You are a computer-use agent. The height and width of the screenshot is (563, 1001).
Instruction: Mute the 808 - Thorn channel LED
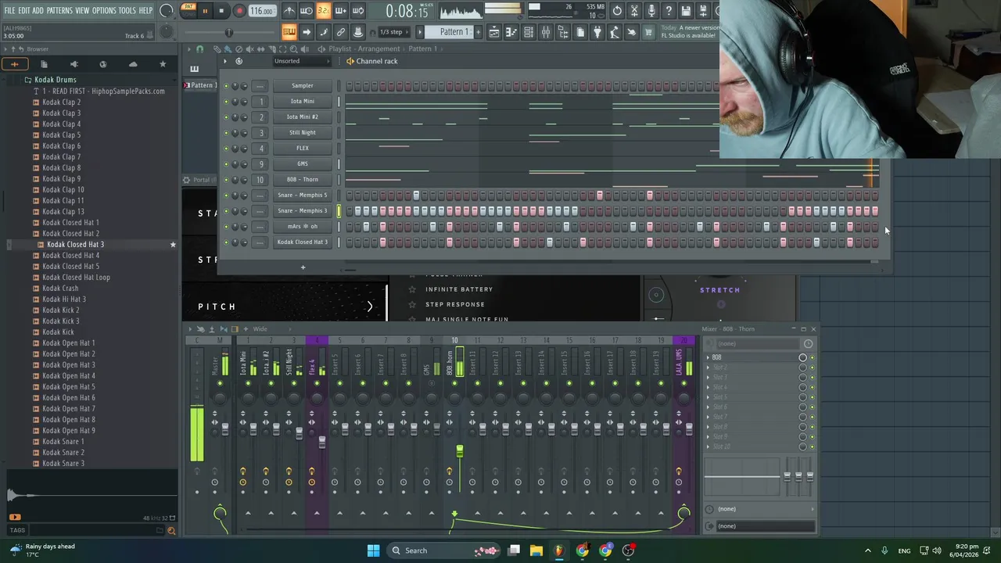227,180
